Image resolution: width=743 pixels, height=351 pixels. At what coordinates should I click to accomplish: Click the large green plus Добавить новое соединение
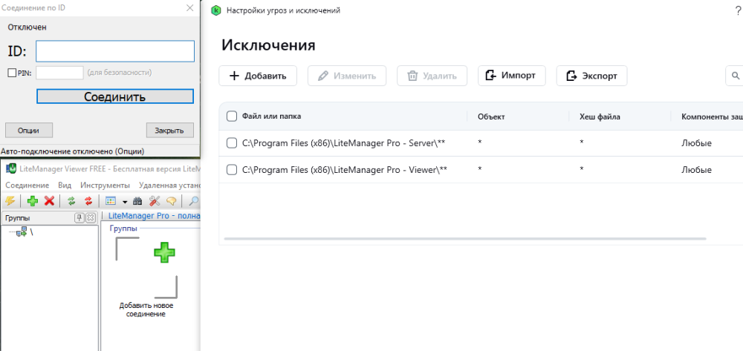coord(164,252)
